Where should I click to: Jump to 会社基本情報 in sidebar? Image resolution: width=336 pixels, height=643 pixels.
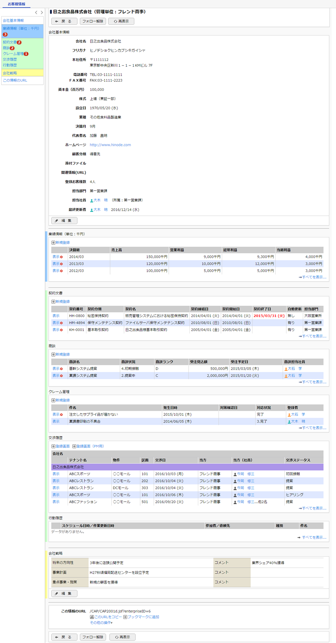(x=13, y=20)
